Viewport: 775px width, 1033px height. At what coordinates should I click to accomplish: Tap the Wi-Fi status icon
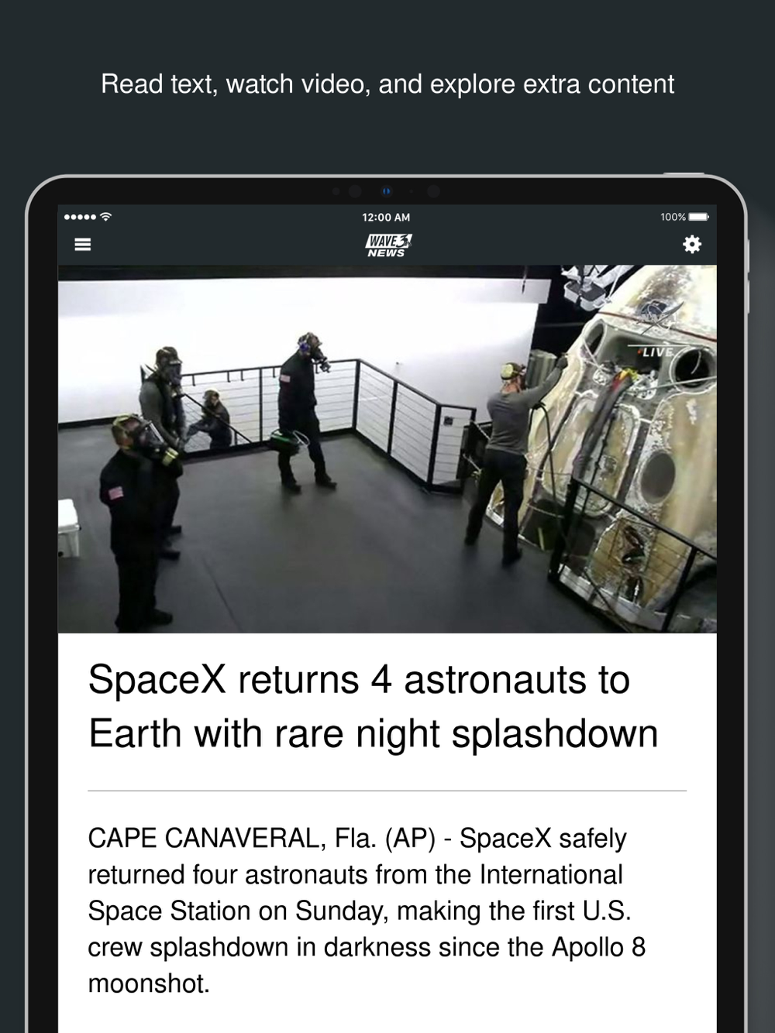pyautogui.click(x=106, y=217)
